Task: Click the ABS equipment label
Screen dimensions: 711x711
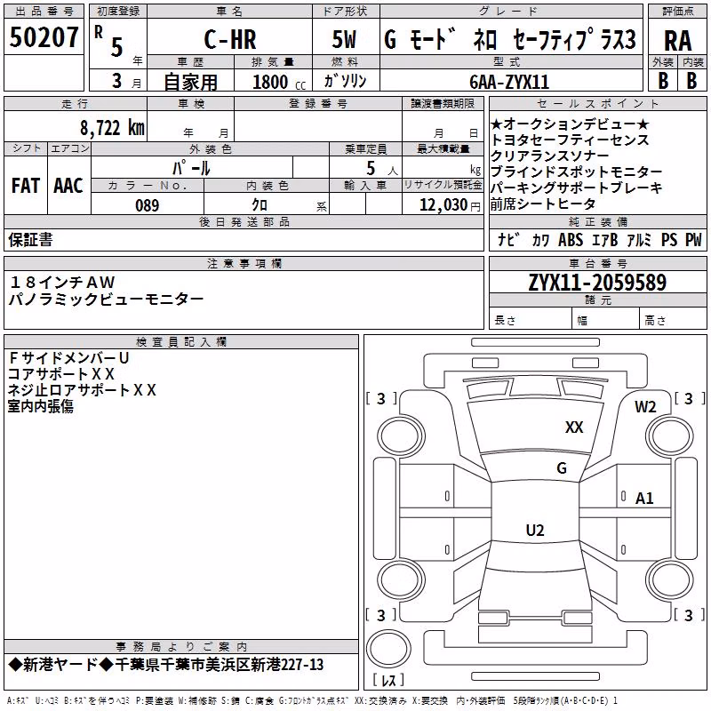Action: click(571, 239)
